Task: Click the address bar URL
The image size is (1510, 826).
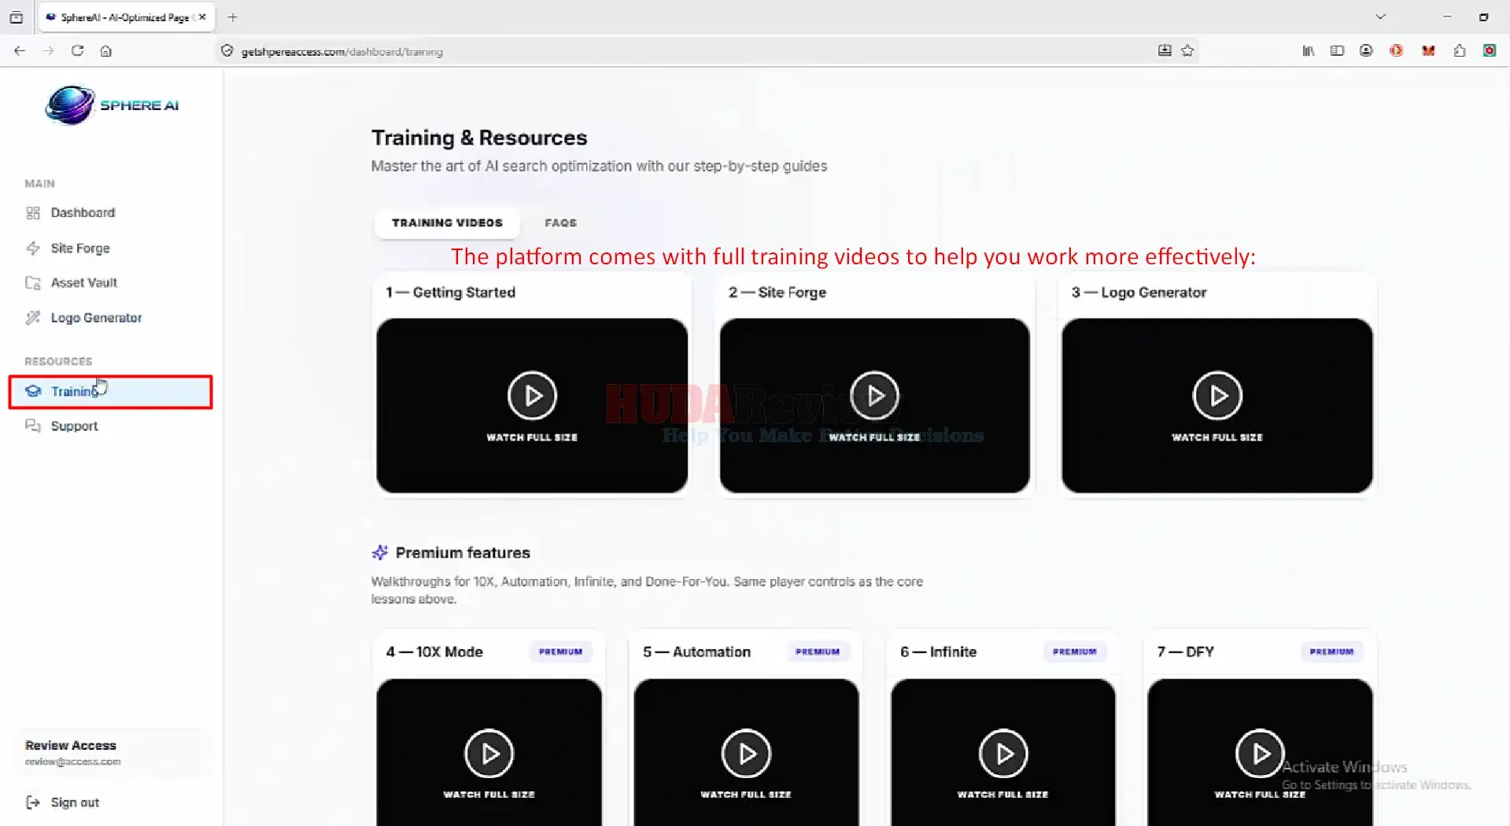Action: pyautogui.click(x=342, y=52)
